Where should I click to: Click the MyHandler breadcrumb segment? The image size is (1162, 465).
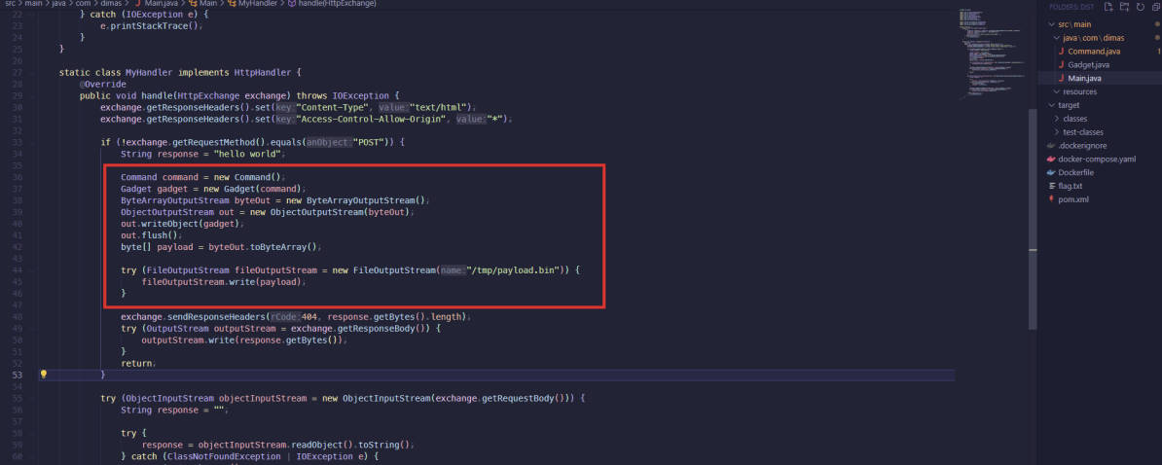(256, 4)
